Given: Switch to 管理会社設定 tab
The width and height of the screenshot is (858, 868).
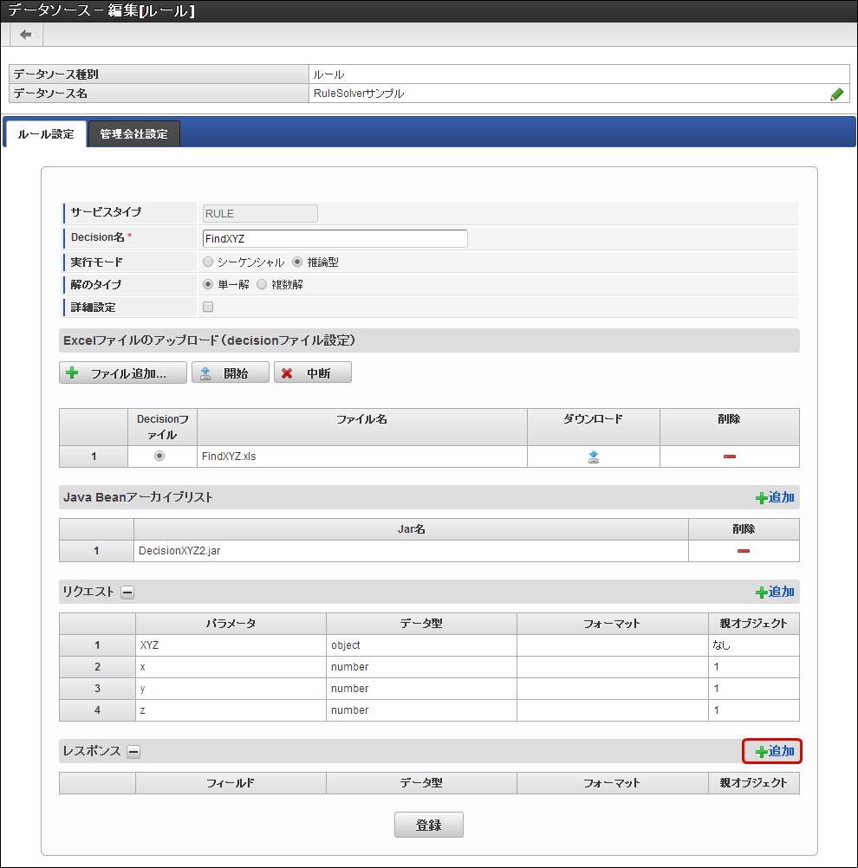Looking at the screenshot, I should [133, 134].
